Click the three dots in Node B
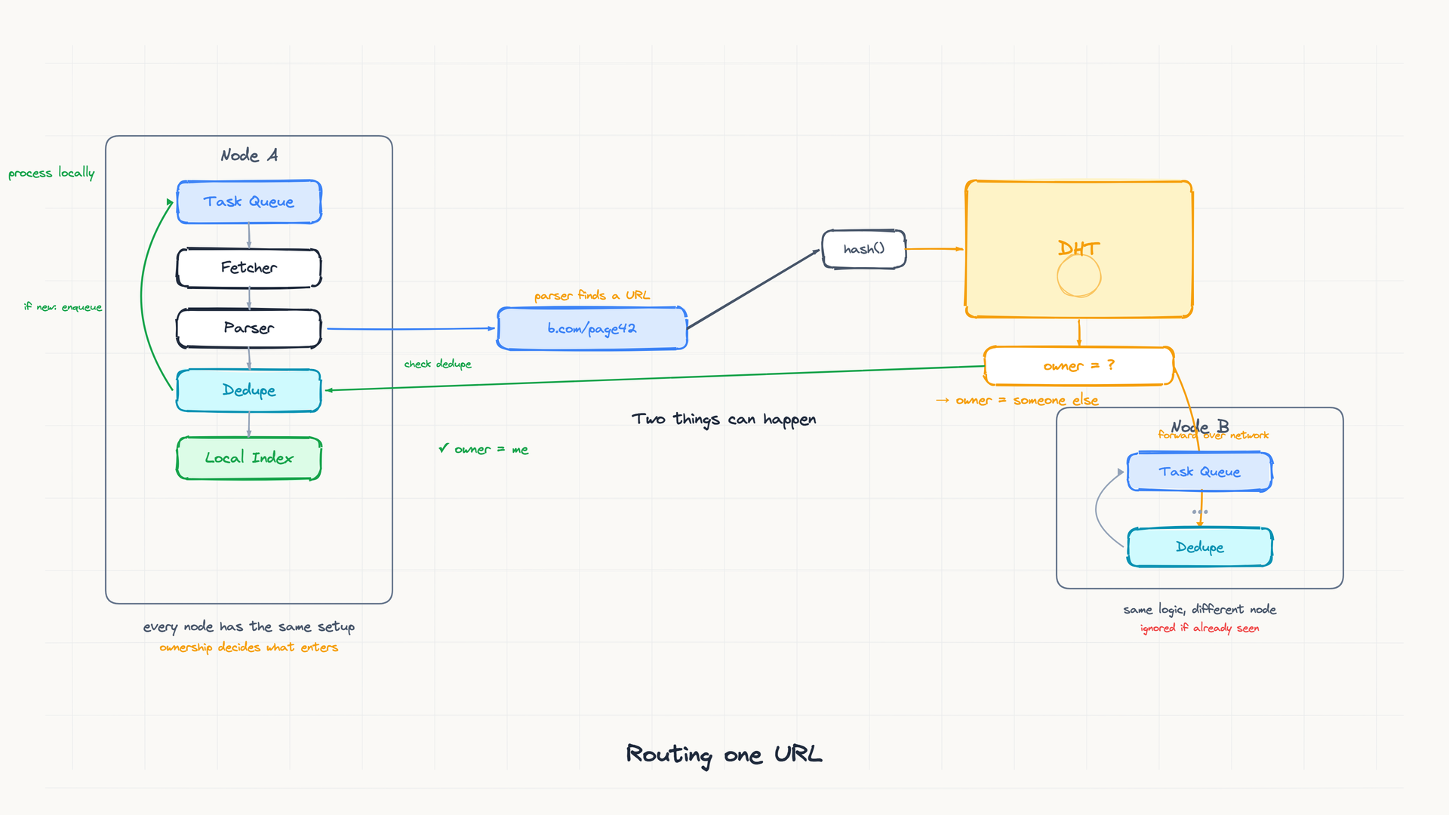Screen dimensions: 1449x815 (x=1200, y=512)
